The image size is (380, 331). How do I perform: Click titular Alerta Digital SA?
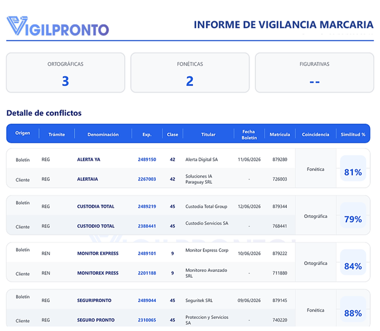(202, 159)
